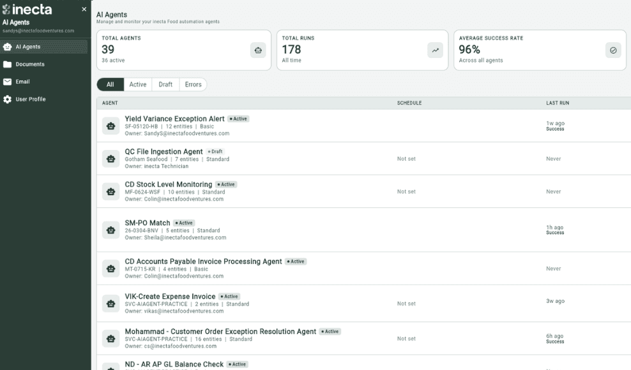631x370 pixels.
Task: Click the trend icon in Total Runs card
Action: 435,50
